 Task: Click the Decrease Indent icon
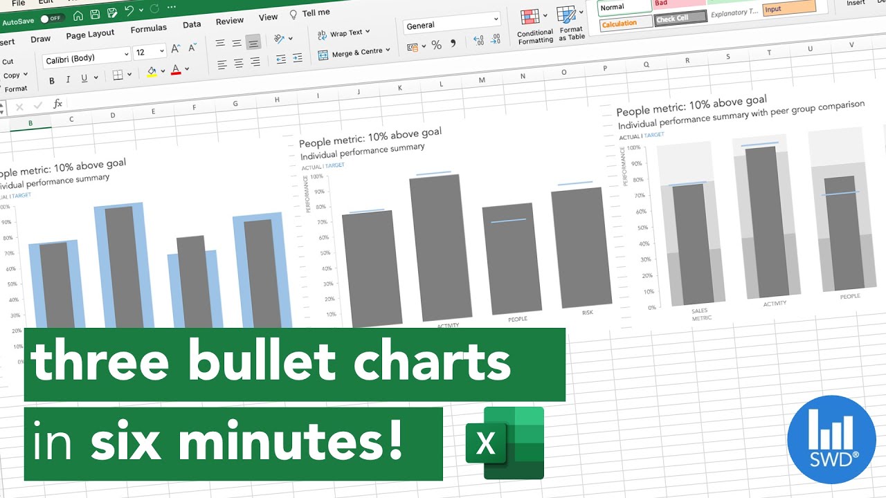click(x=280, y=59)
